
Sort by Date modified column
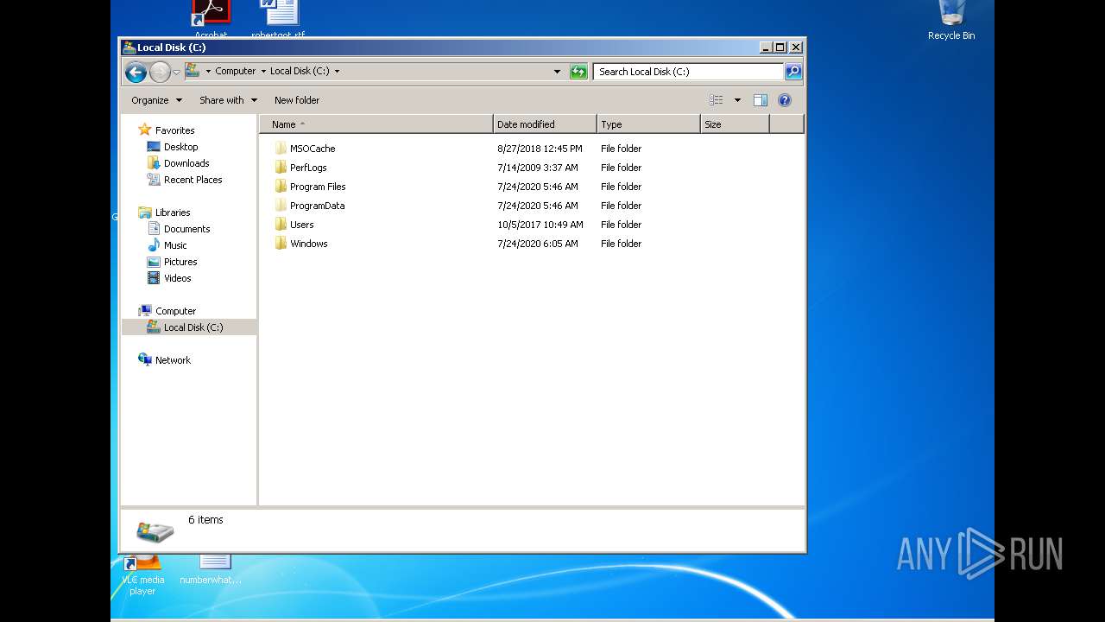tap(545, 124)
